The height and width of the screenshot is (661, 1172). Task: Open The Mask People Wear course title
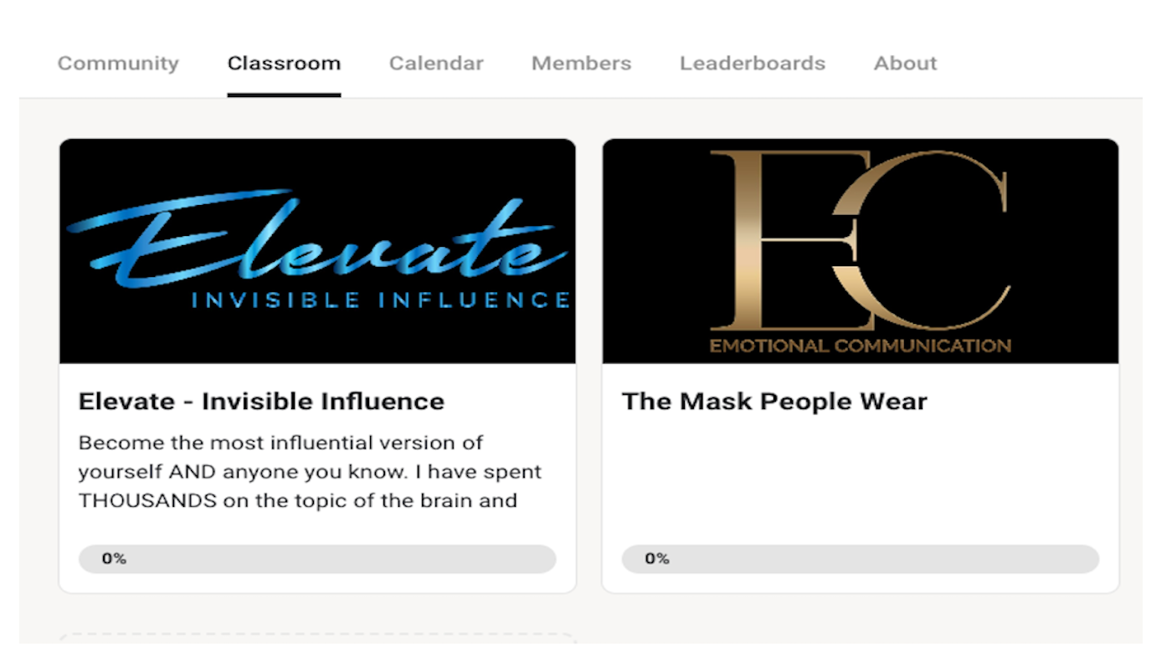tap(774, 402)
